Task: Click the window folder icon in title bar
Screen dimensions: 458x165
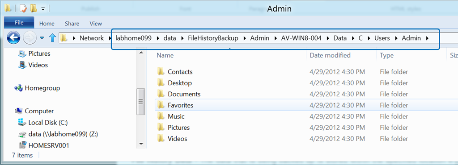Action: pyautogui.click(x=8, y=8)
